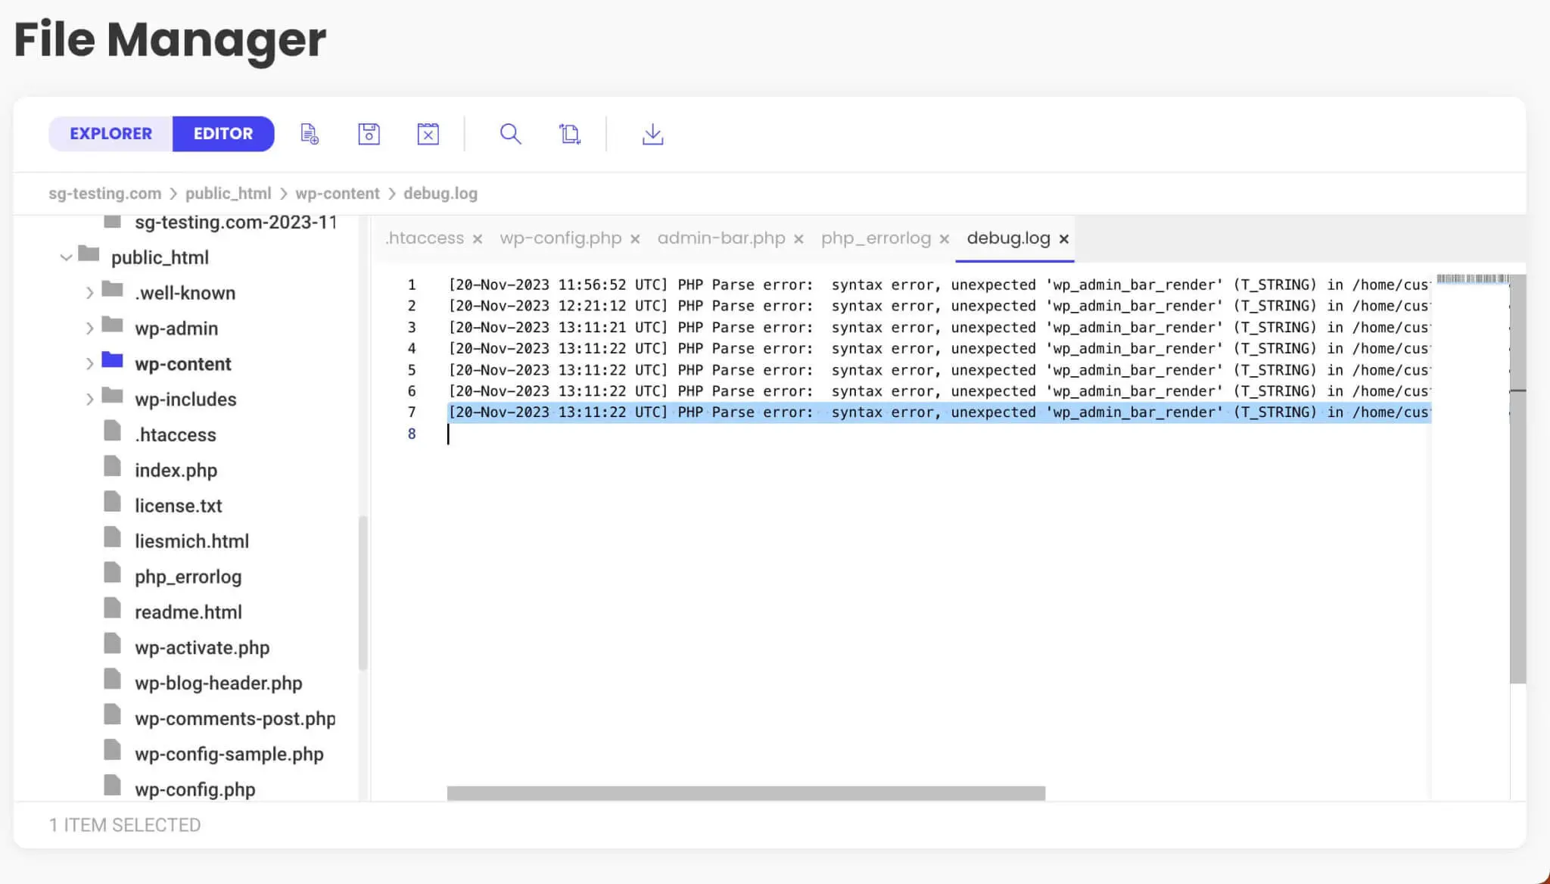Image resolution: width=1550 pixels, height=884 pixels.
Task: Go to wp-content in breadcrumb
Action: tap(337, 194)
